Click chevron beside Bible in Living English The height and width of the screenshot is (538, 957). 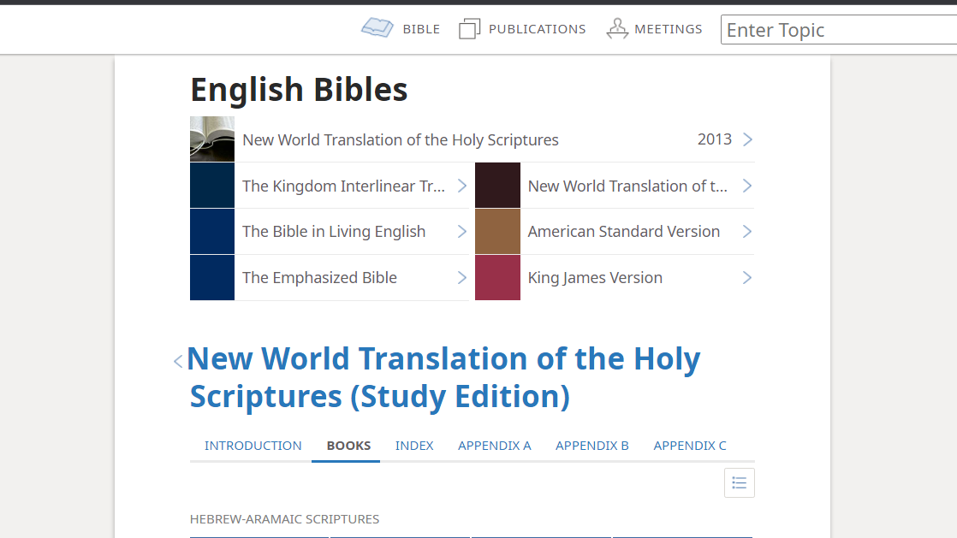pos(462,232)
